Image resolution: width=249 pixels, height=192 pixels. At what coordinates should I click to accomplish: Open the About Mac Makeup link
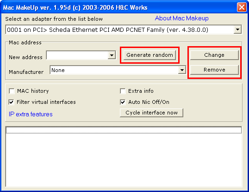pyautogui.click(x=182, y=18)
